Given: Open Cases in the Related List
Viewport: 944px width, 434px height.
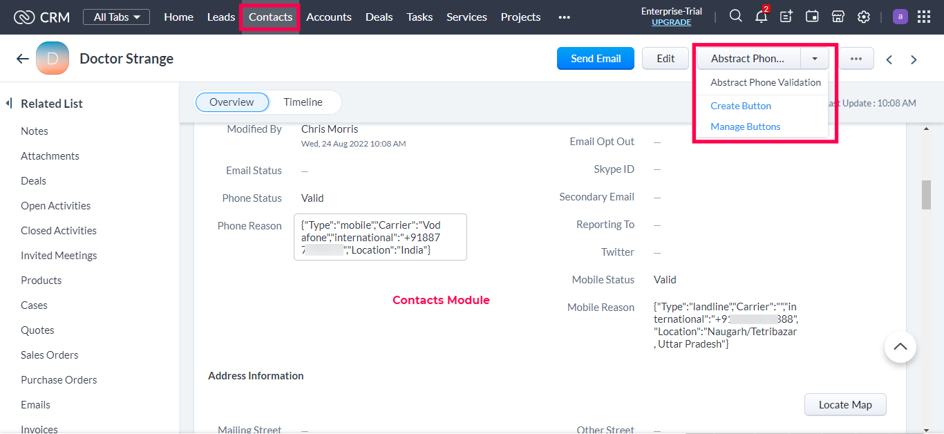Looking at the screenshot, I should tap(34, 305).
